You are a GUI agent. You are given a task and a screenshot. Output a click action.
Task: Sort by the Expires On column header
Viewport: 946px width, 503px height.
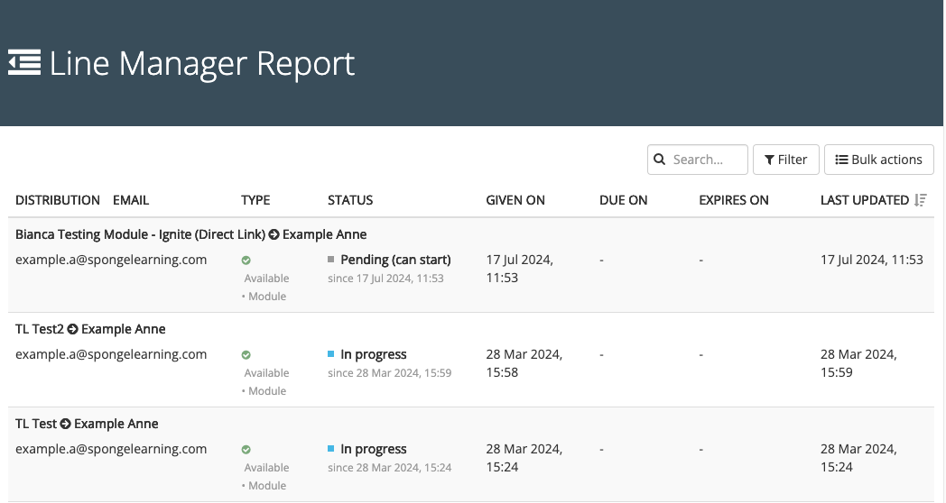733,200
